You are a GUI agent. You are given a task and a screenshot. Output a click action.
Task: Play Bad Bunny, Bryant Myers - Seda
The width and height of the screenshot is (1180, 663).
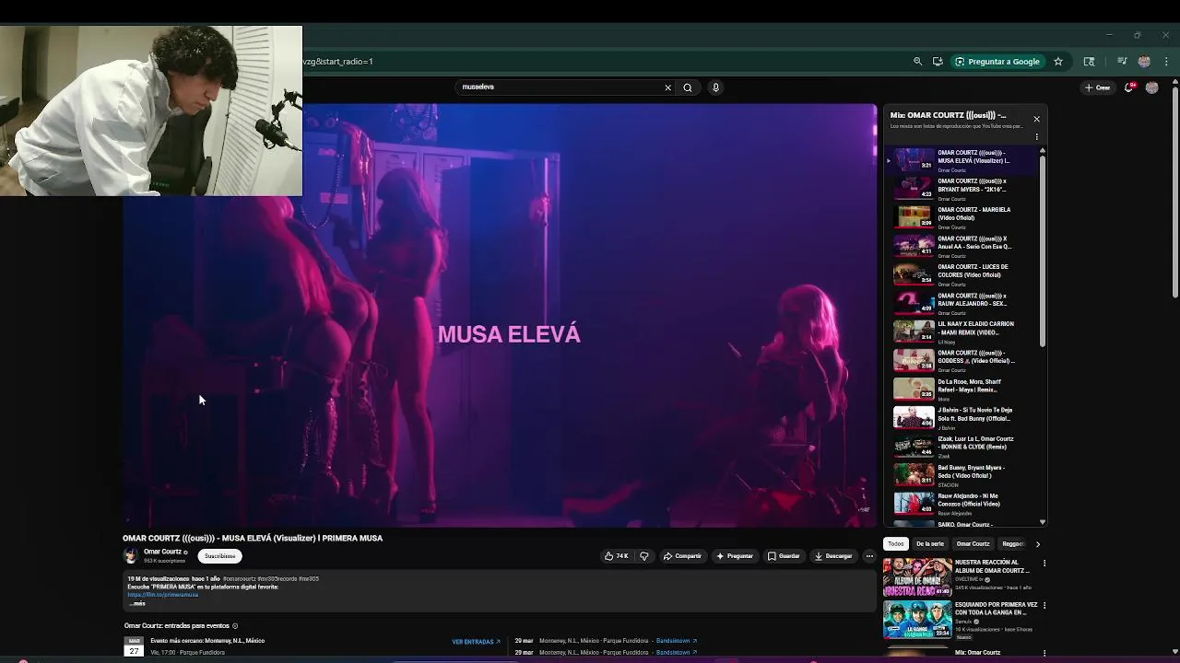click(x=965, y=475)
